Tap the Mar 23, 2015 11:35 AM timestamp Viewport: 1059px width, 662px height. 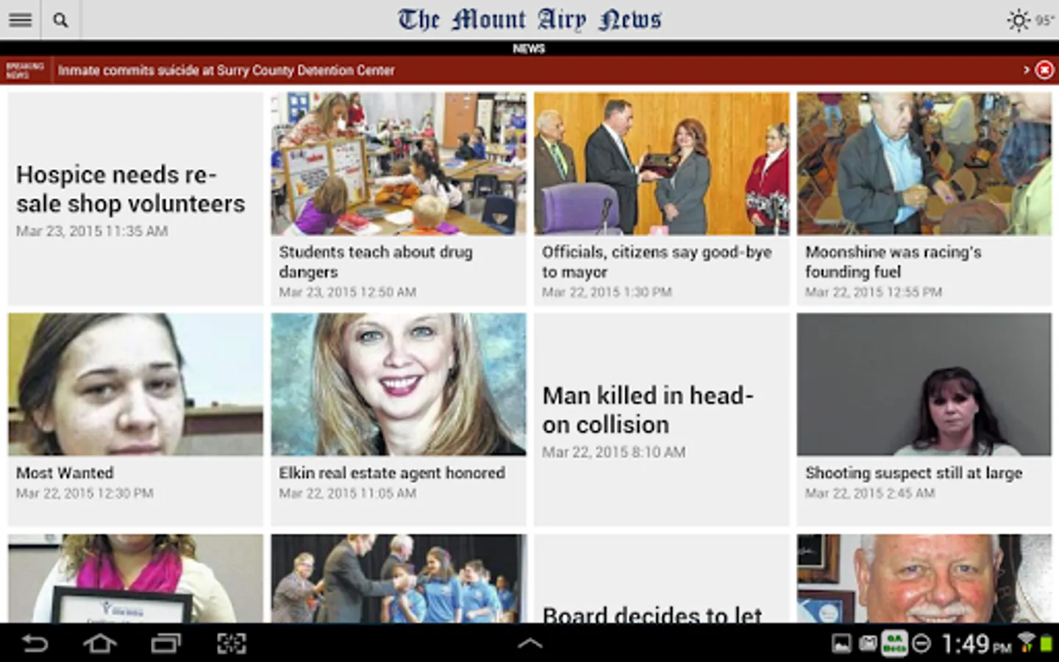coord(92,231)
